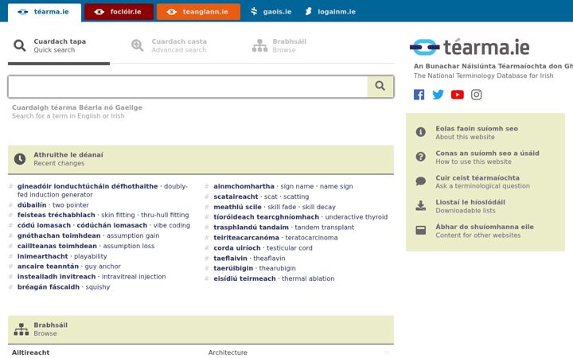Click the clock icon in Athruithe le déanaí
Image resolution: width=573 pixels, height=358 pixels.
[20, 159]
